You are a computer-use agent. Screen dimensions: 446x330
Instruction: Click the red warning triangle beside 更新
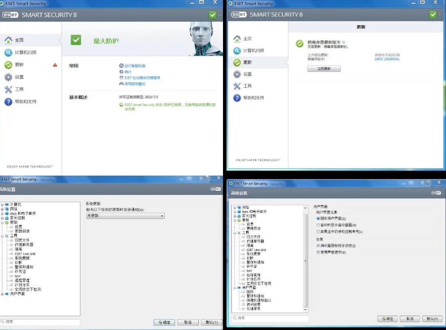coord(55,65)
